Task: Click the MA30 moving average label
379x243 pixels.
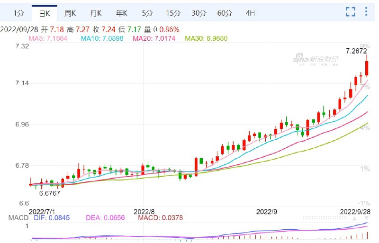Action: (x=208, y=38)
